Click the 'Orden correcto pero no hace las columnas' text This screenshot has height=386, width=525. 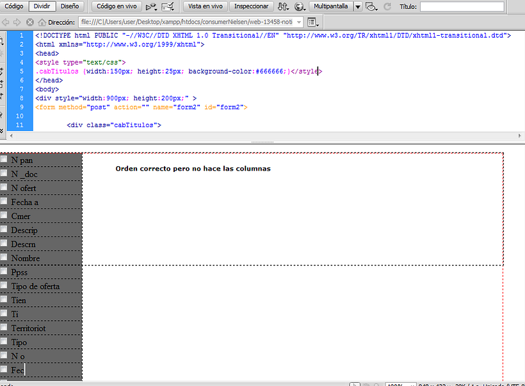[193, 169]
